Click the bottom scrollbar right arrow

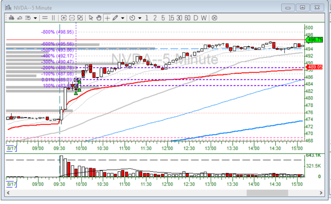click(321, 193)
